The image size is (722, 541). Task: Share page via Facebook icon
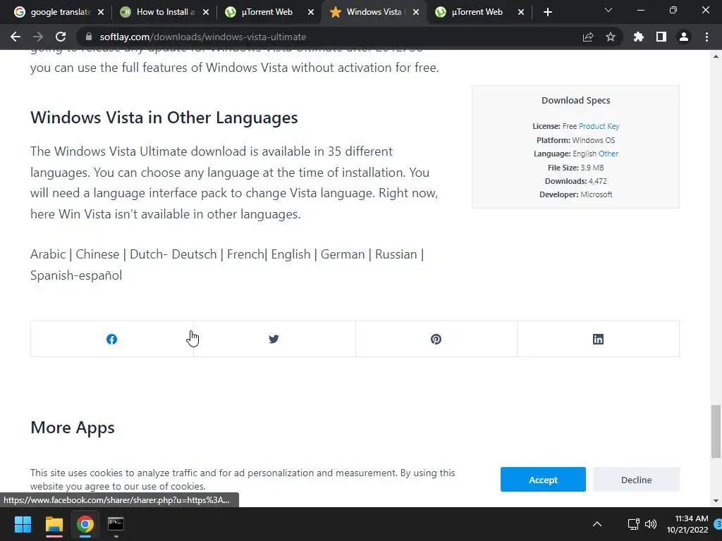111,339
